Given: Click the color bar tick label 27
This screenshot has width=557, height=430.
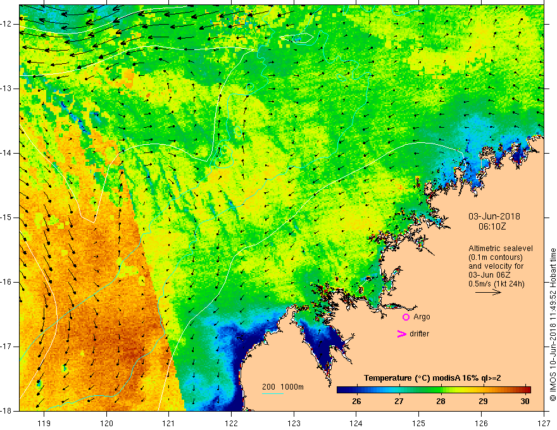Looking at the screenshot, I should pyautogui.click(x=399, y=402).
